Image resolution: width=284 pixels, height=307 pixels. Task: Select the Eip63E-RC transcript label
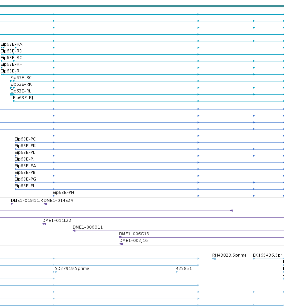point(21,78)
